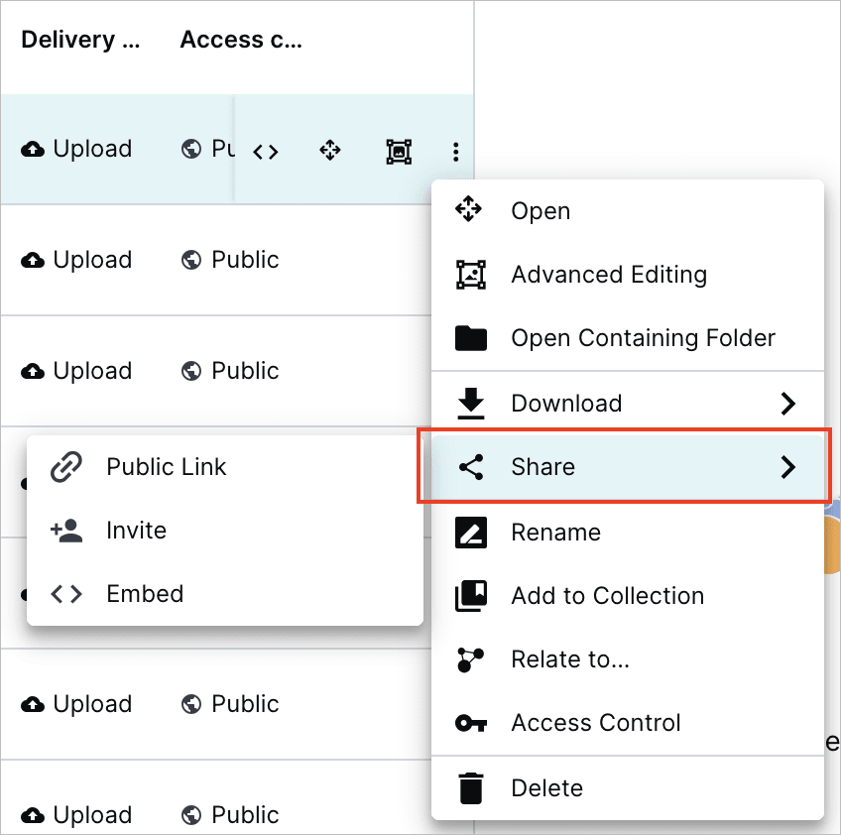Choose Relate to... from the menu
The height and width of the screenshot is (835, 841).
click(570, 659)
